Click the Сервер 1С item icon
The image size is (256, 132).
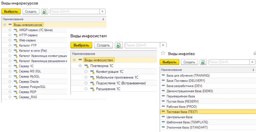click(15, 66)
